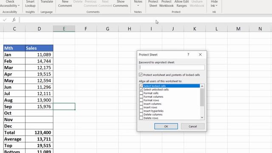Select the cell containing 12,594
This screenshot has width=272, height=153.
pyautogui.click(x=39, y=81)
